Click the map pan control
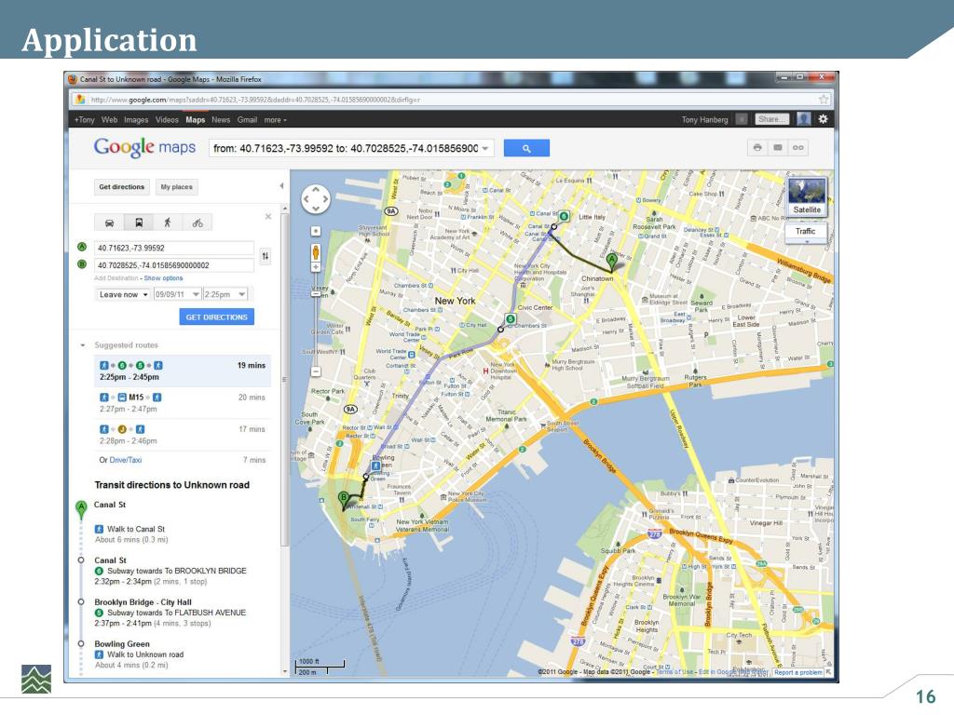Screen dimensions: 954x715 click(x=316, y=199)
